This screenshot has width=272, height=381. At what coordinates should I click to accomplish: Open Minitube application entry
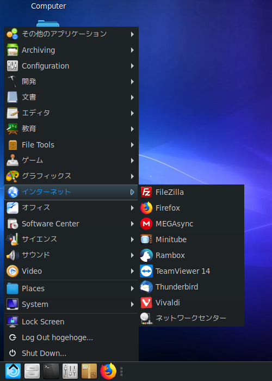[191, 239]
